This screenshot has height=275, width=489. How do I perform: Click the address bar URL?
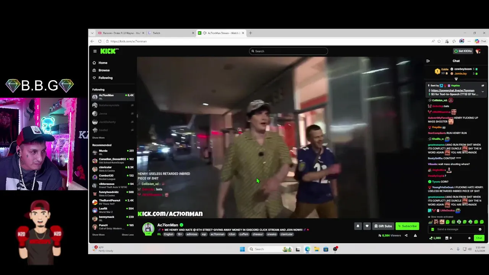129,41
